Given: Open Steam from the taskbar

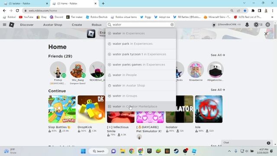Looking at the screenshot, I should point(176,151).
